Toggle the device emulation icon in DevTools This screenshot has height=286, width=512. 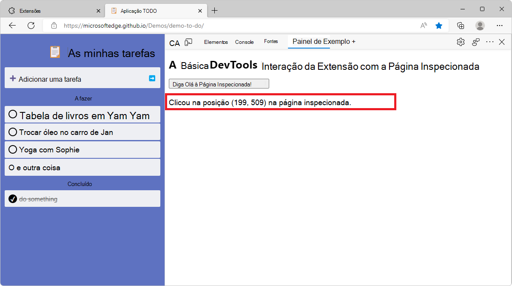pos(188,43)
